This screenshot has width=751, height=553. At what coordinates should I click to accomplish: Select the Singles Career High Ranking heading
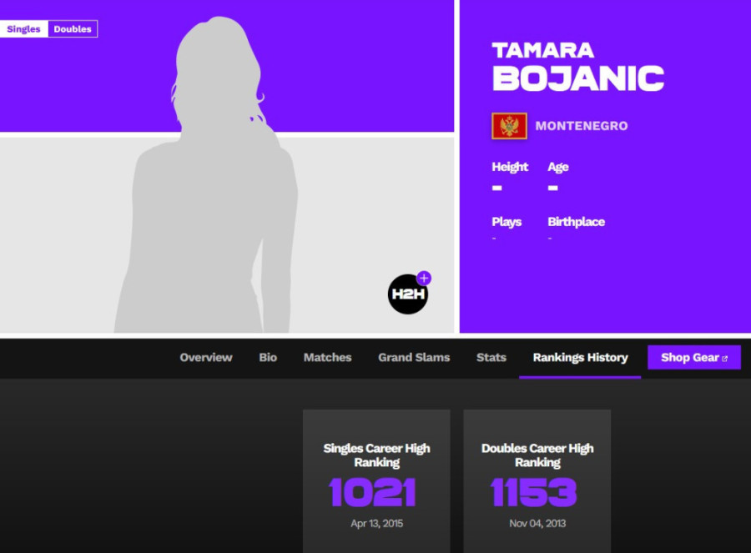[x=376, y=455]
